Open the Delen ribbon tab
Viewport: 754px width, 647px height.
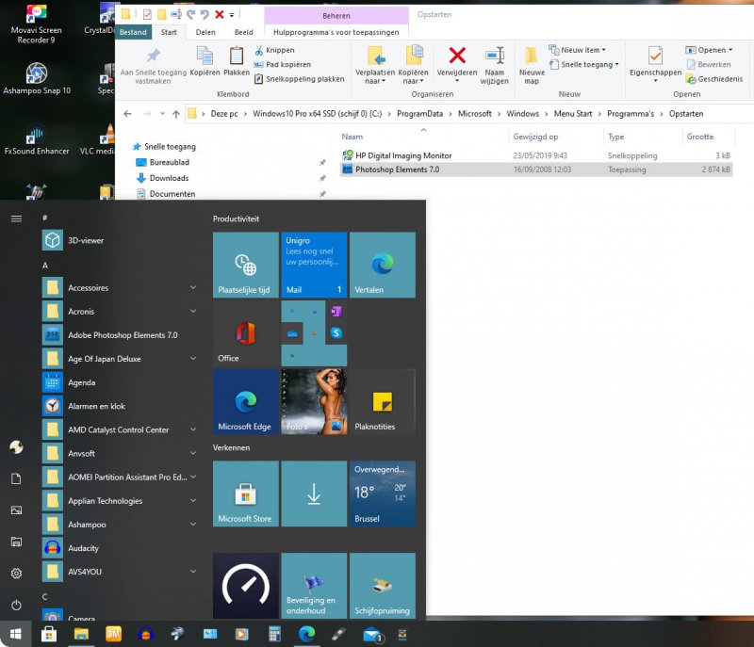pos(205,32)
